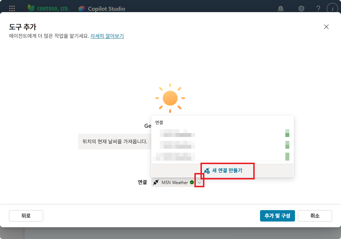The width and height of the screenshot is (341, 239).
Task: Click the Copilot Studio logo icon
Action: 82,9
